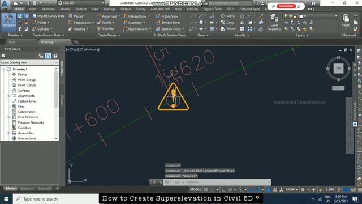
Task: Select the Array tool
Action: (x=250, y=29)
